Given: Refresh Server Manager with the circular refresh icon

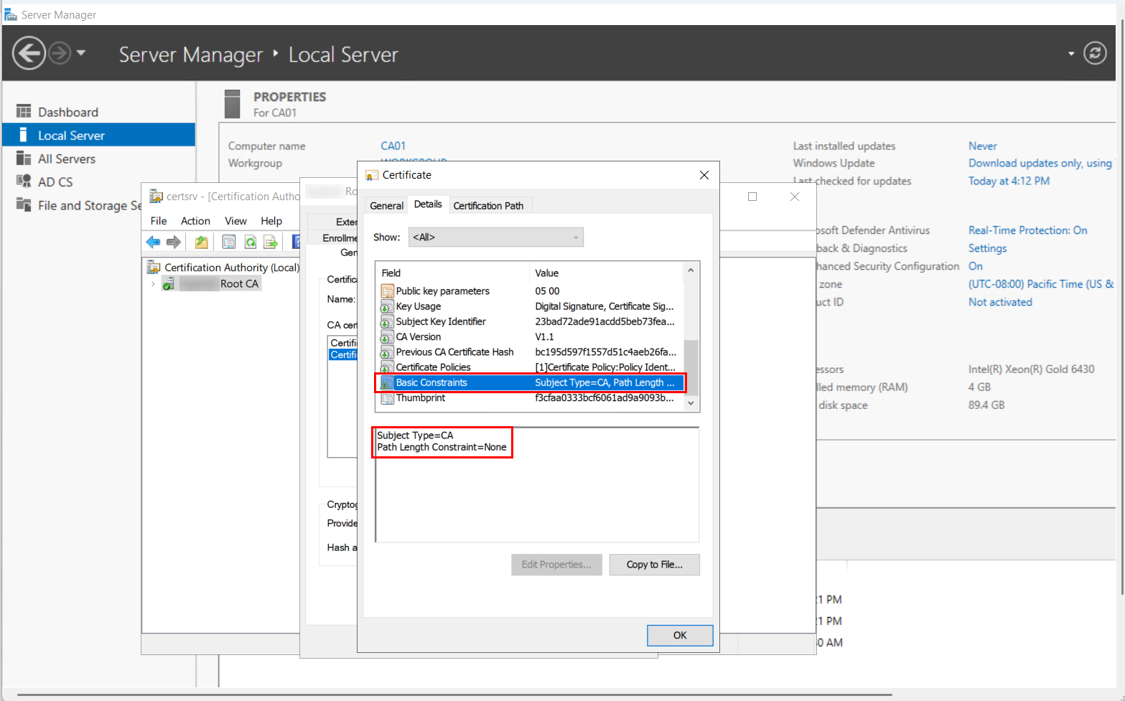Looking at the screenshot, I should [1095, 53].
